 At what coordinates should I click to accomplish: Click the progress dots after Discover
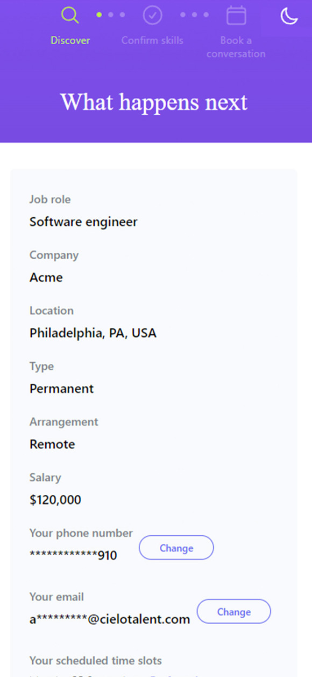tap(111, 15)
